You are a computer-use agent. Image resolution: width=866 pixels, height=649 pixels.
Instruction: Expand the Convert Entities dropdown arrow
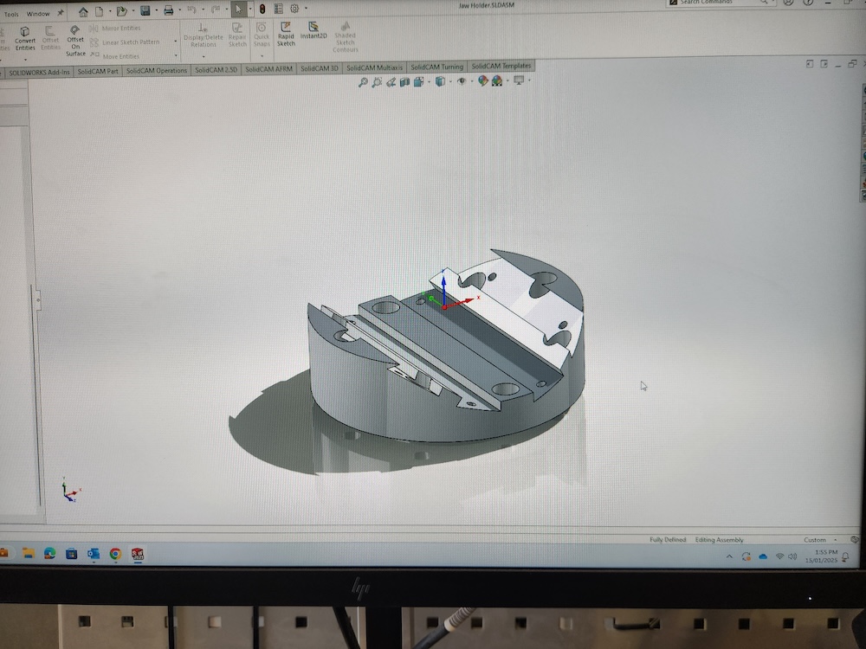click(x=25, y=59)
